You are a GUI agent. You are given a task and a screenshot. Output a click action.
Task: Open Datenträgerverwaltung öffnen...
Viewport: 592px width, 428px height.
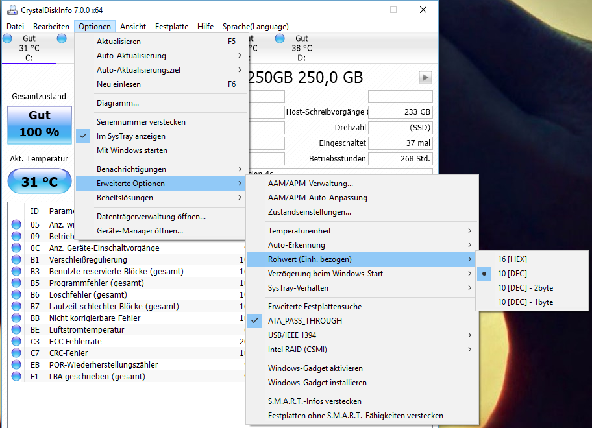point(162,217)
